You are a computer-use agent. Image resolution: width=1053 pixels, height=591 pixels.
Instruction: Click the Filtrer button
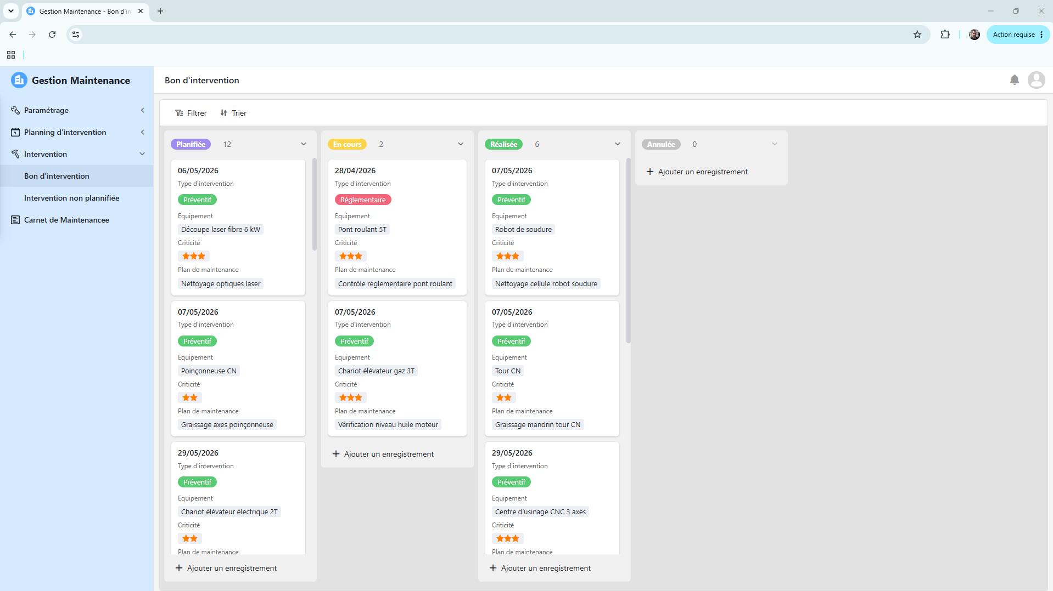click(x=191, y=113)
